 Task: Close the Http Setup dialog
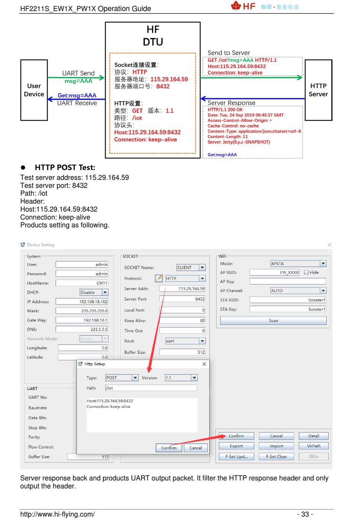click(204, 364)
